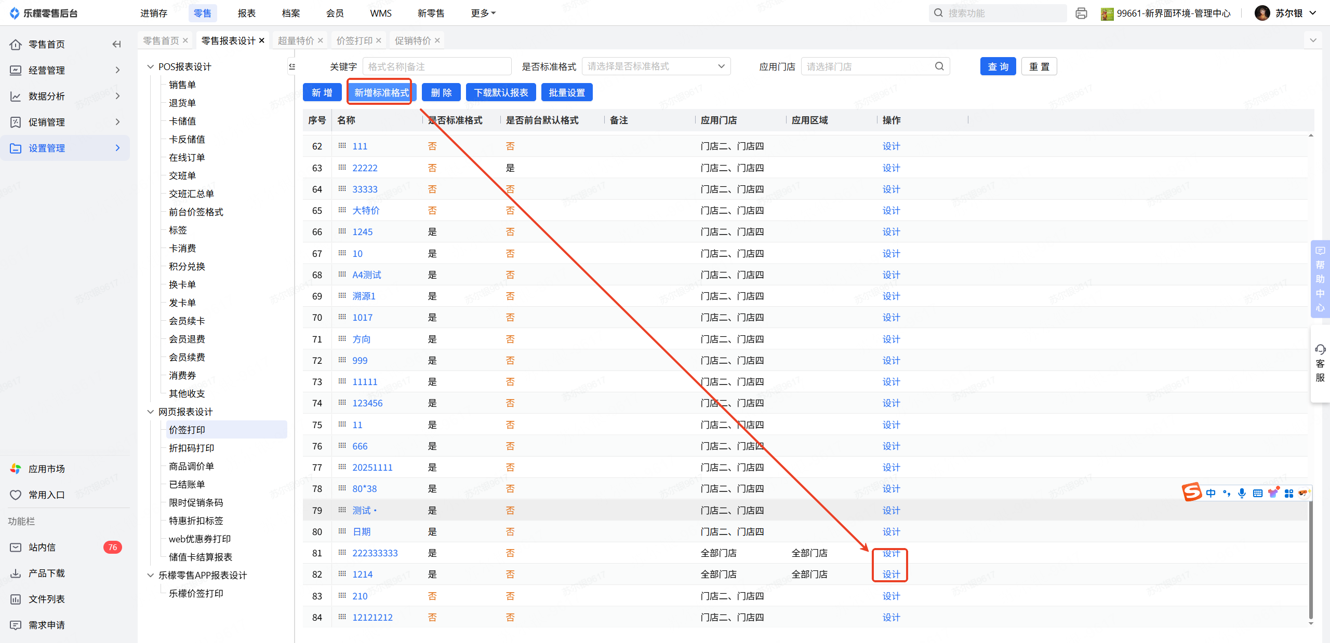Image resolution: width=1330 pixels, height=643 pixels.
Task: Close the 促销特价 tab
Action: coord(437,40)
